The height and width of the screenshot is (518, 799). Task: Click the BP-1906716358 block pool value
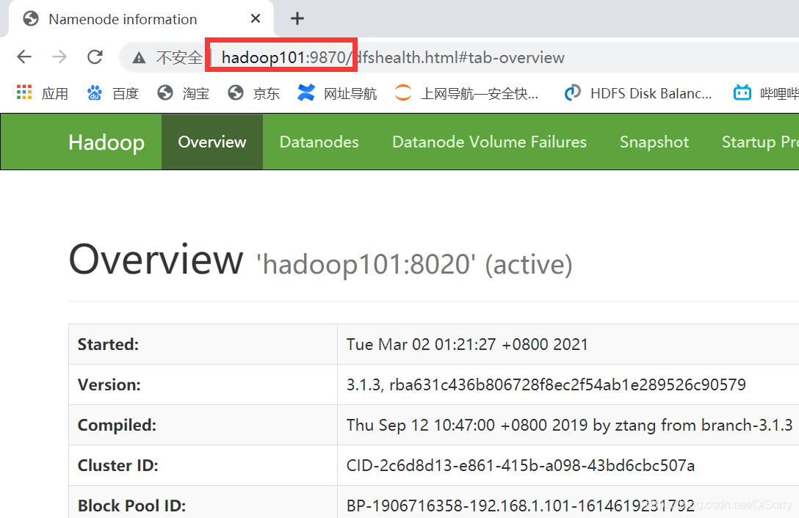(520, 506)
